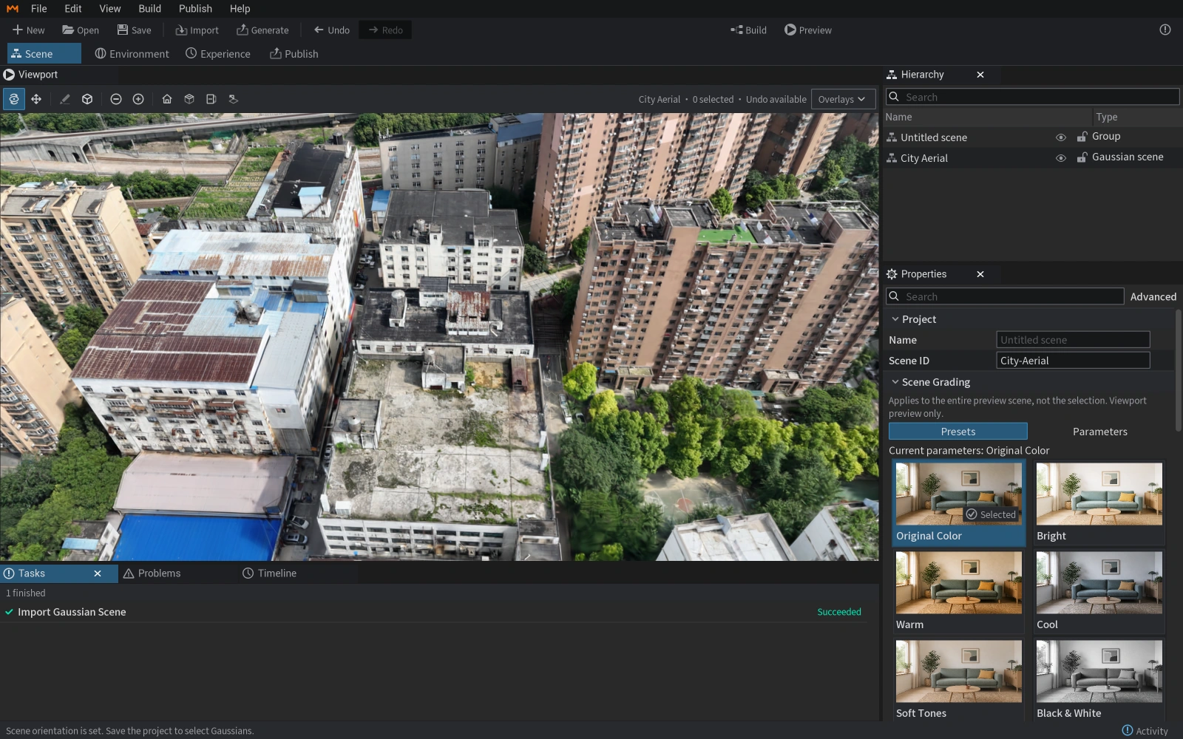Open the Problems tab

[152, 573]
